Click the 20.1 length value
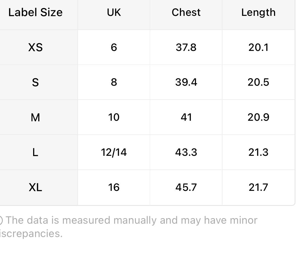Viewport: 296px width, 254px height. pyautogui.click(x=258, y=48)
